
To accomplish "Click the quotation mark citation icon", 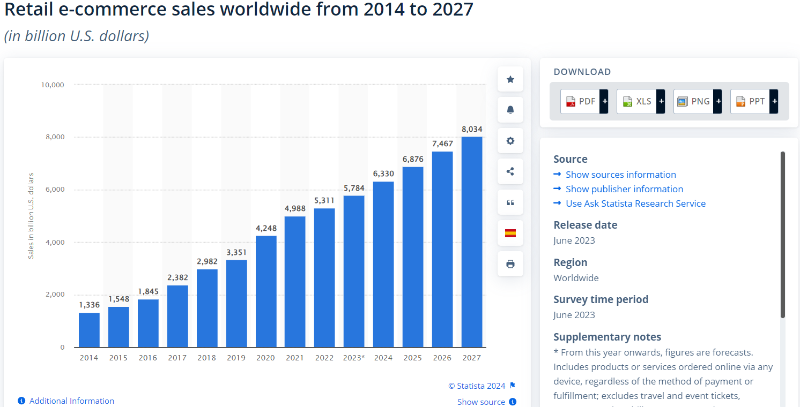I will pyautogui.click(x=510, y=202).
